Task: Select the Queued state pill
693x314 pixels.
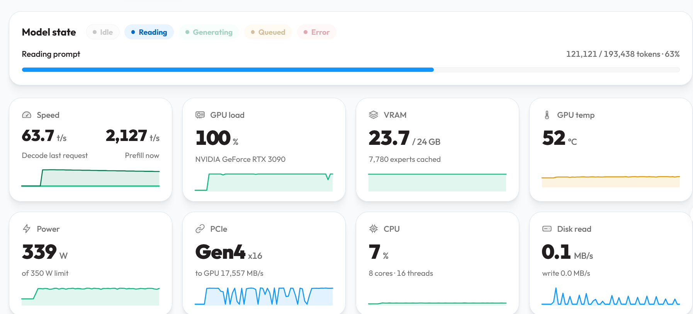Action: [x=268, y=32]
